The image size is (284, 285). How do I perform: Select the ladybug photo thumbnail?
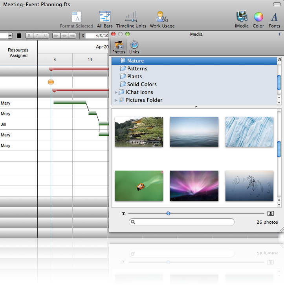click(x=139, y=186)
